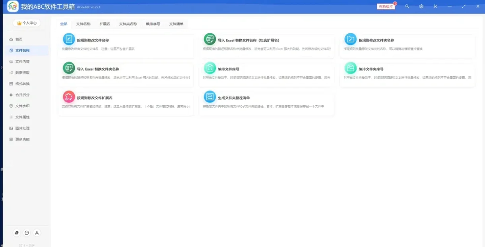Image resolution: width=485 pixels, height=247 pixels.
Task: Click the 有新版本 update notice button
Action: [x=386, y=6]
